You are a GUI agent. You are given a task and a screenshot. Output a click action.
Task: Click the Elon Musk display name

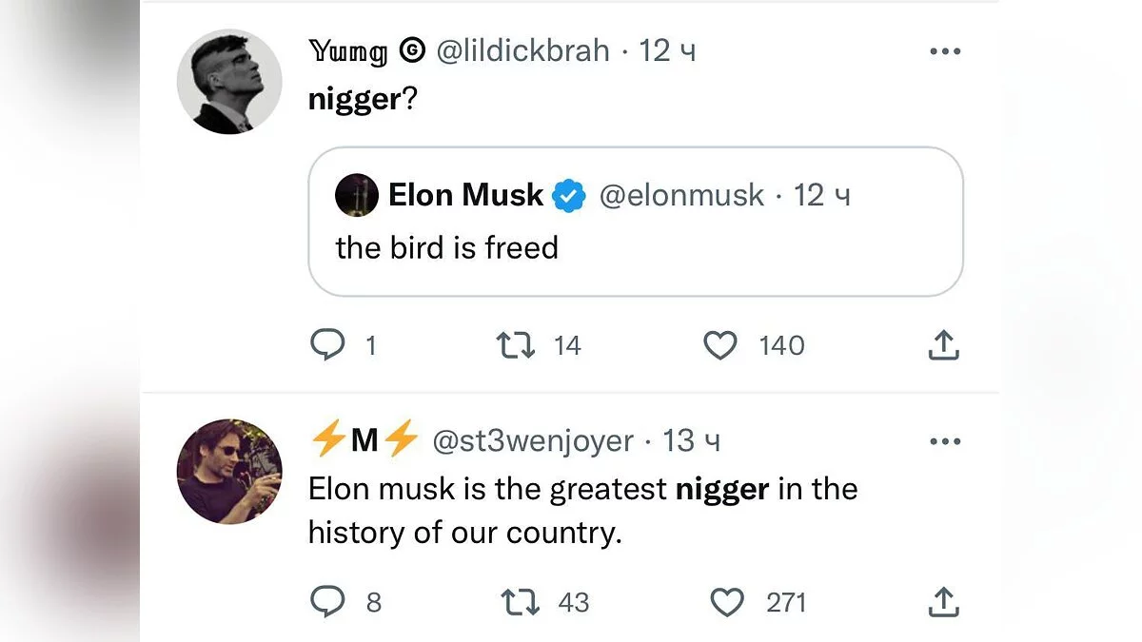coord(465,196)
